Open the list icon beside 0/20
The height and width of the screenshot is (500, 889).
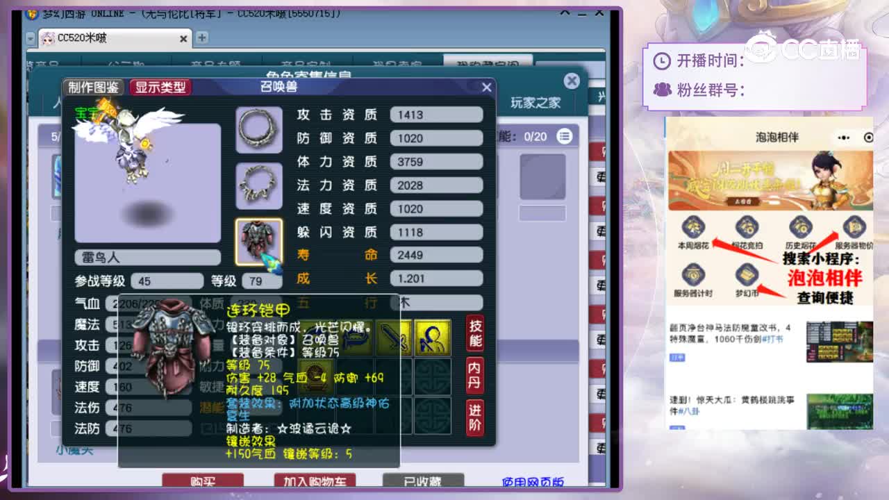565,137
